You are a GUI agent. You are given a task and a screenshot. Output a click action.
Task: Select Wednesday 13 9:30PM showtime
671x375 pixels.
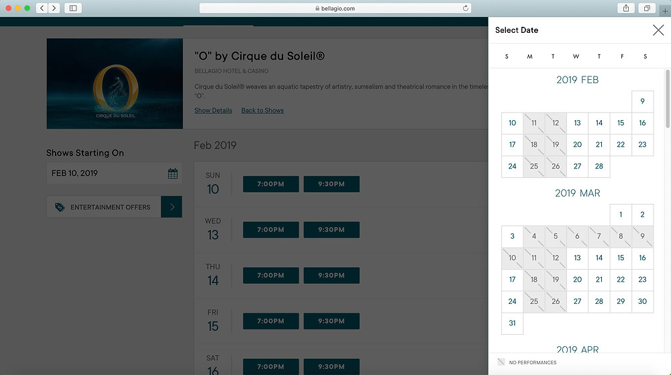pyautogui.click(x=331, y=229)
